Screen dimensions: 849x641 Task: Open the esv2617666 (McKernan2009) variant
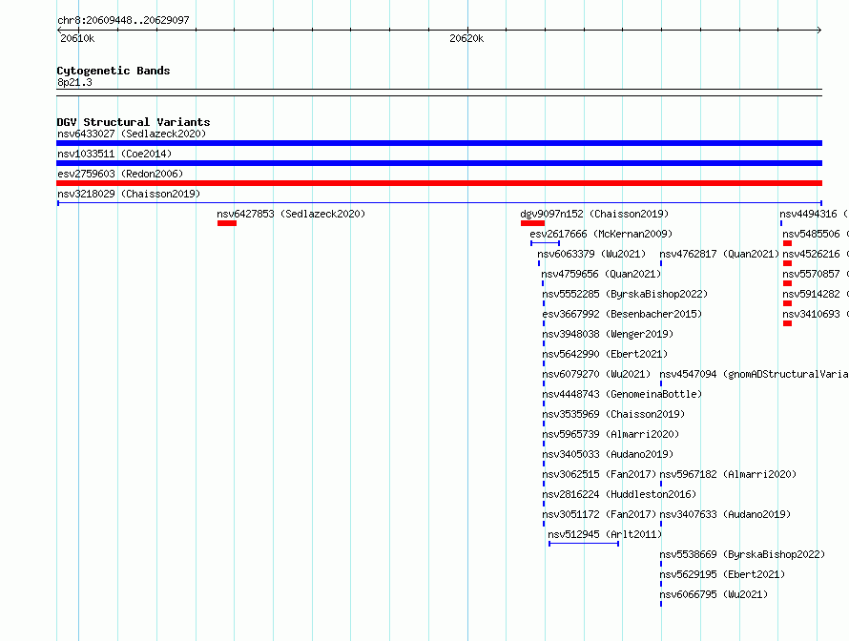point(601,234)
